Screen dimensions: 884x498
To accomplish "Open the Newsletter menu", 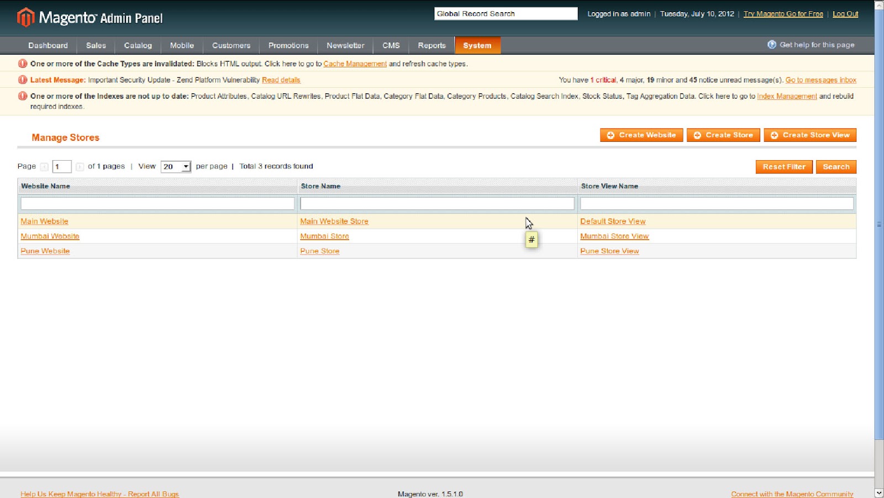I will [345, 45].
